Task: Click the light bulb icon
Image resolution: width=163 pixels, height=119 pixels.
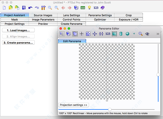Action: pyautogui.click(x=89, y=8)
